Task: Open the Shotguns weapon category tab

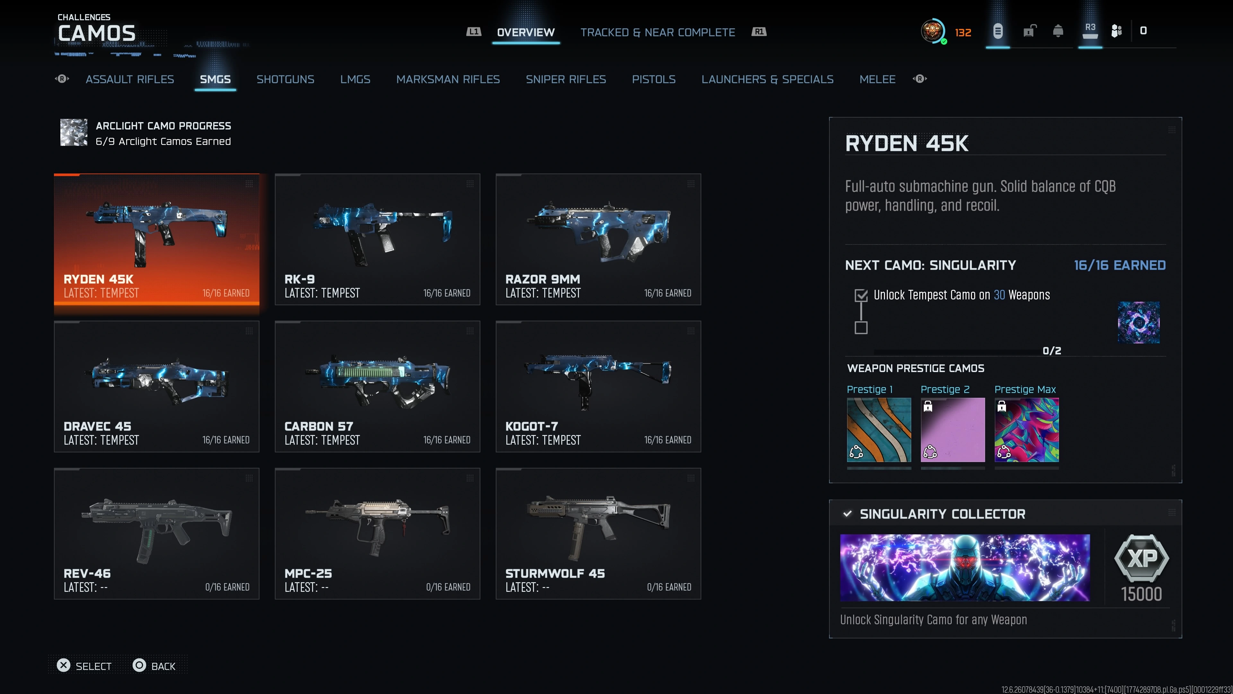Action: coord(285,79)
